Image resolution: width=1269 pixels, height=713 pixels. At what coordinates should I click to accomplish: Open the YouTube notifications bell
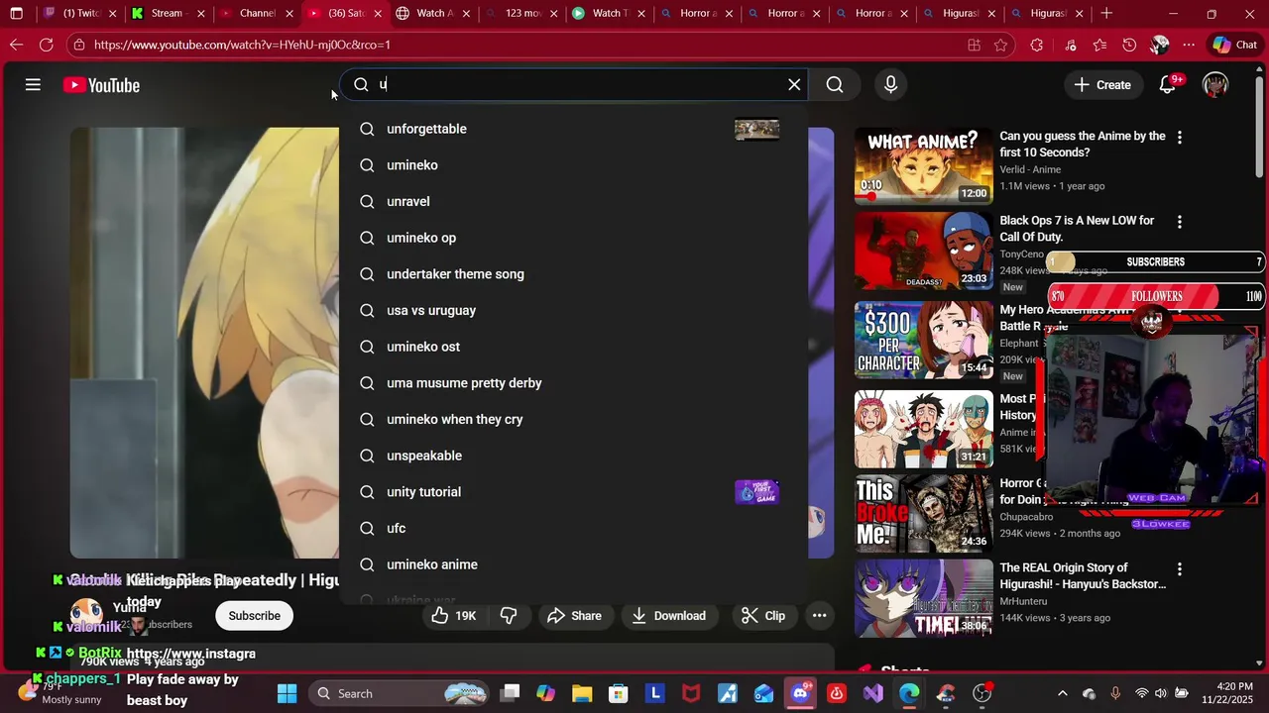(1168, 85)
